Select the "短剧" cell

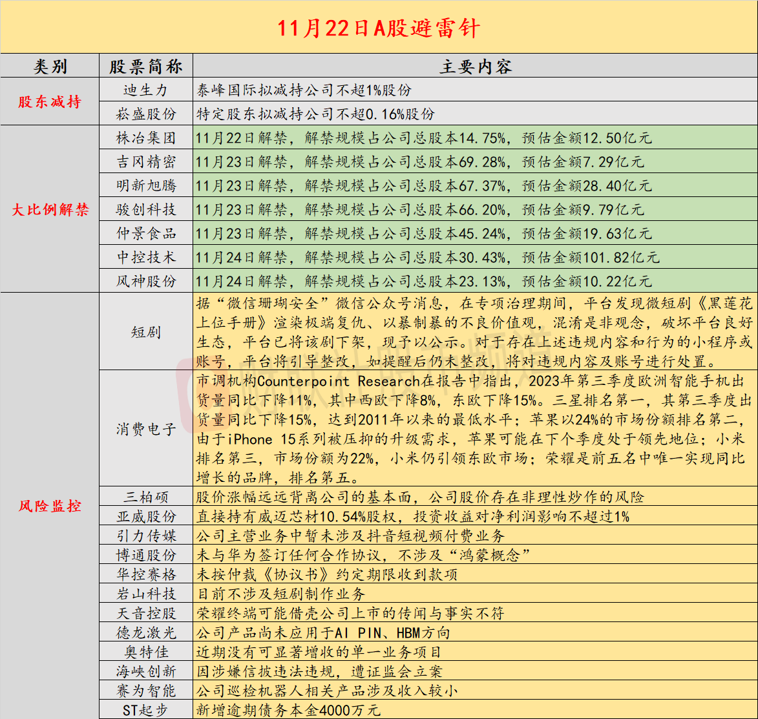click(x=146, y=332)
